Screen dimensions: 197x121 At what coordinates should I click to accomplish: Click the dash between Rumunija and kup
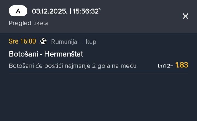click(81, 42)
